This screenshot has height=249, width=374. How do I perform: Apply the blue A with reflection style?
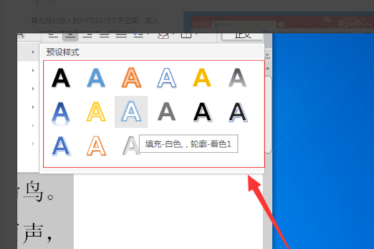pyautogui.click(x=60, y=113)
